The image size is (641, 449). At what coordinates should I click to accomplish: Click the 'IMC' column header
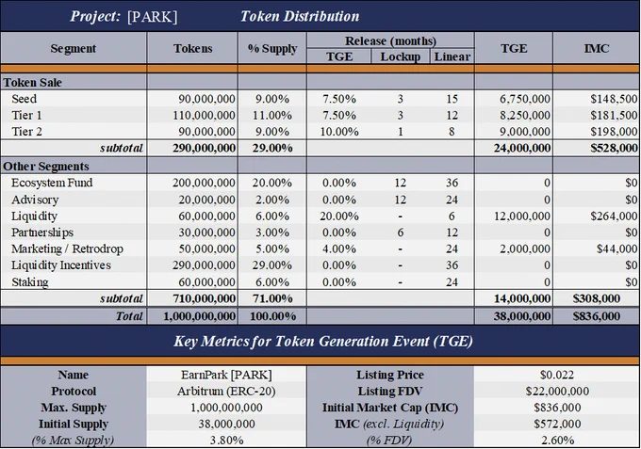coord(597,48)
